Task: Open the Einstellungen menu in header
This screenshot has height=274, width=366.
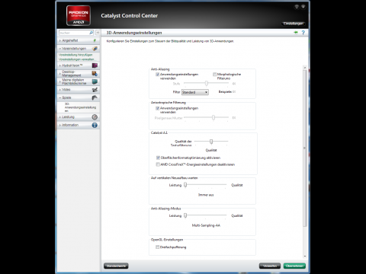Action: point(294,24)
